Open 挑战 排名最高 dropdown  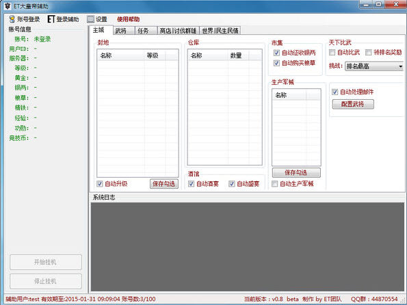click(374, 66)
